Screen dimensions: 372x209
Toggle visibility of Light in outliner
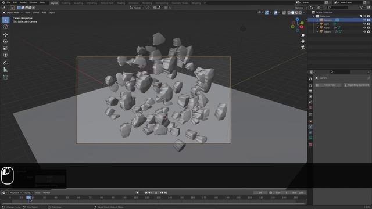coord(364,24)
